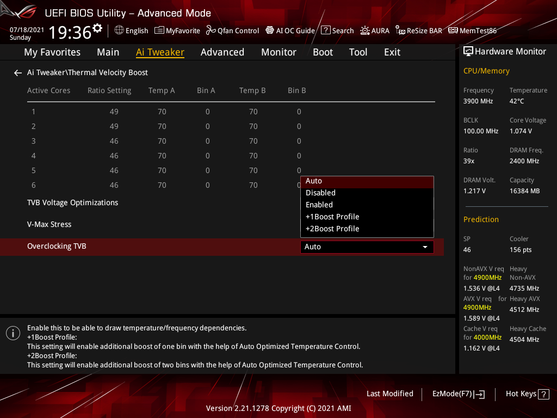Click the back arrow to leave Thermal Velocity Boost
The image size is (557, 418).
click(17, 72)
